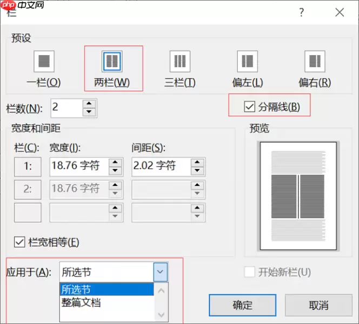This screenshot has width=359, height=324.
Task: Click third row width up arrow
Action: (x=115, y=208)
